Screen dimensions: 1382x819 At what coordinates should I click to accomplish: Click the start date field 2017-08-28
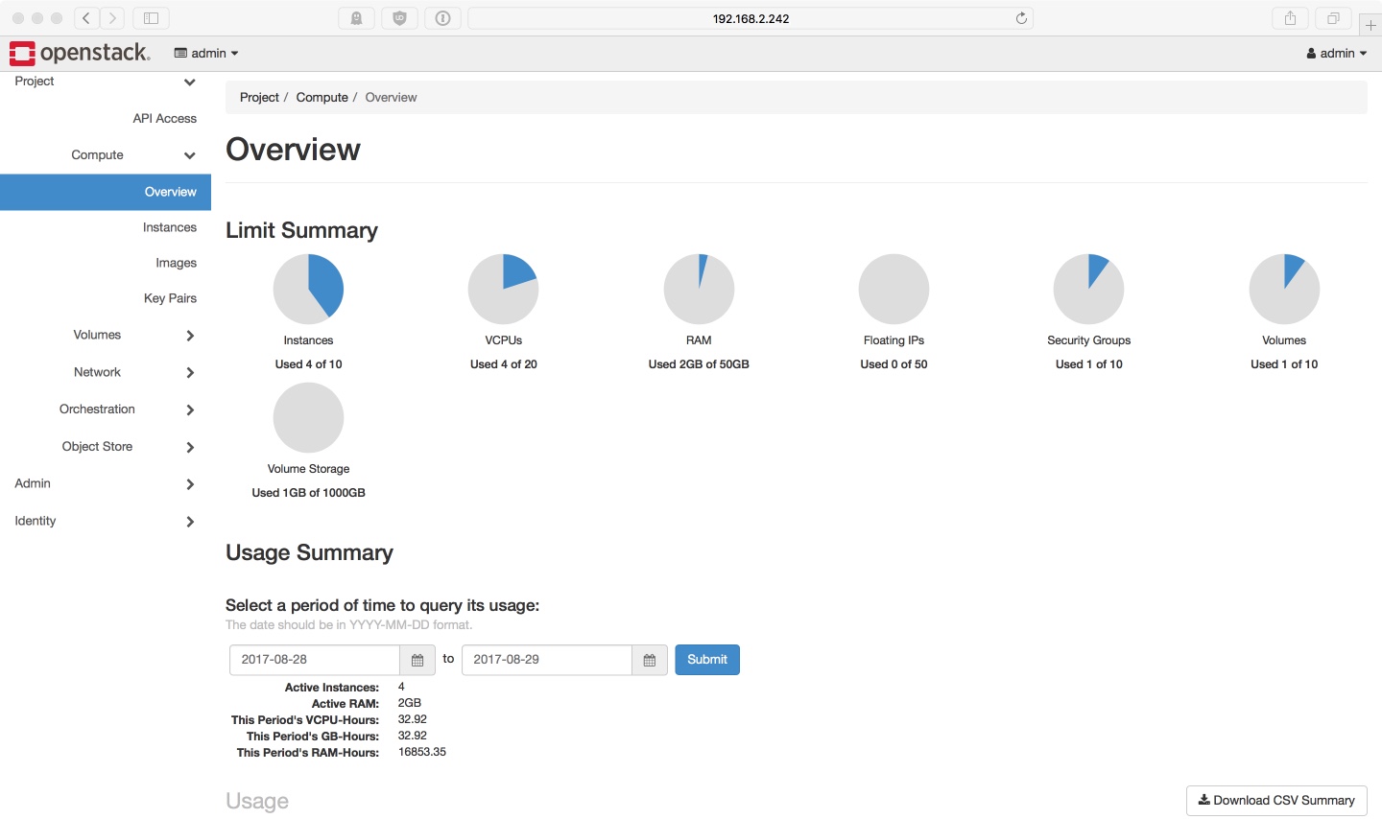pyautogui.click(x=315, y=660)
